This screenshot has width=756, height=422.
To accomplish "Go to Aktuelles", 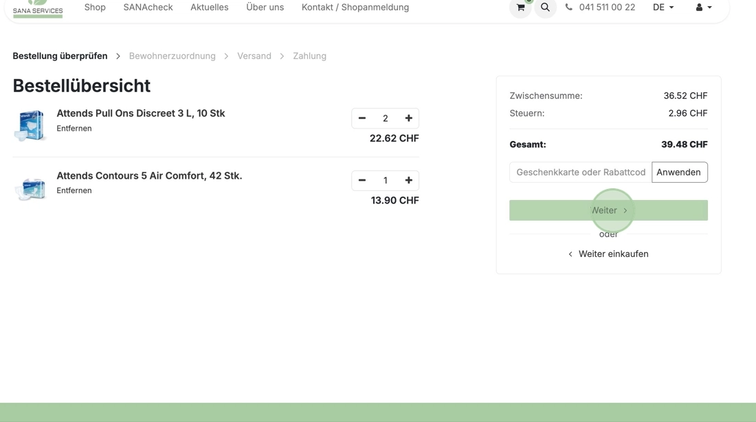I will pos(209,8).
